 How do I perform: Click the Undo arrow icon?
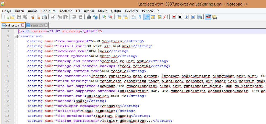click(74, 17)
